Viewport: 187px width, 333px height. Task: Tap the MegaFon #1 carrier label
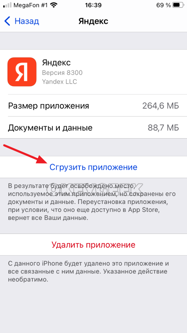[30, 5]
